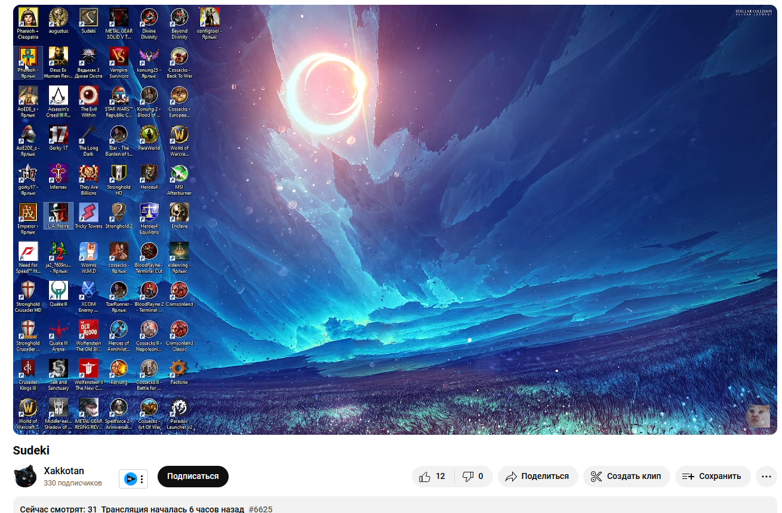Open STAR WARS Republic Commando shortcut

[119, 102]
